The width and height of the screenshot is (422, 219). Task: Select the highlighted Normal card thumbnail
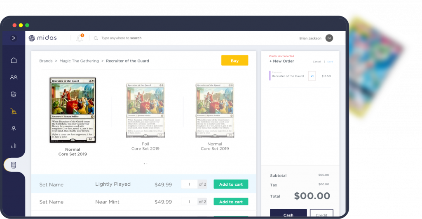tap(73, 110)
